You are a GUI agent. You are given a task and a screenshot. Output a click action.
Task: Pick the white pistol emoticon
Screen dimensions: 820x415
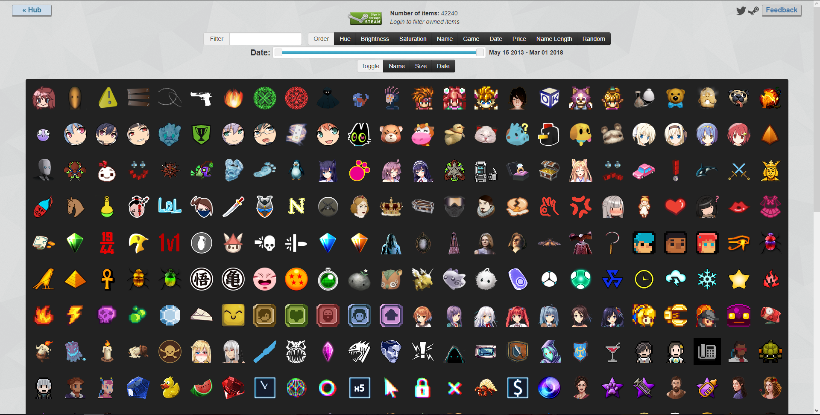202,98
